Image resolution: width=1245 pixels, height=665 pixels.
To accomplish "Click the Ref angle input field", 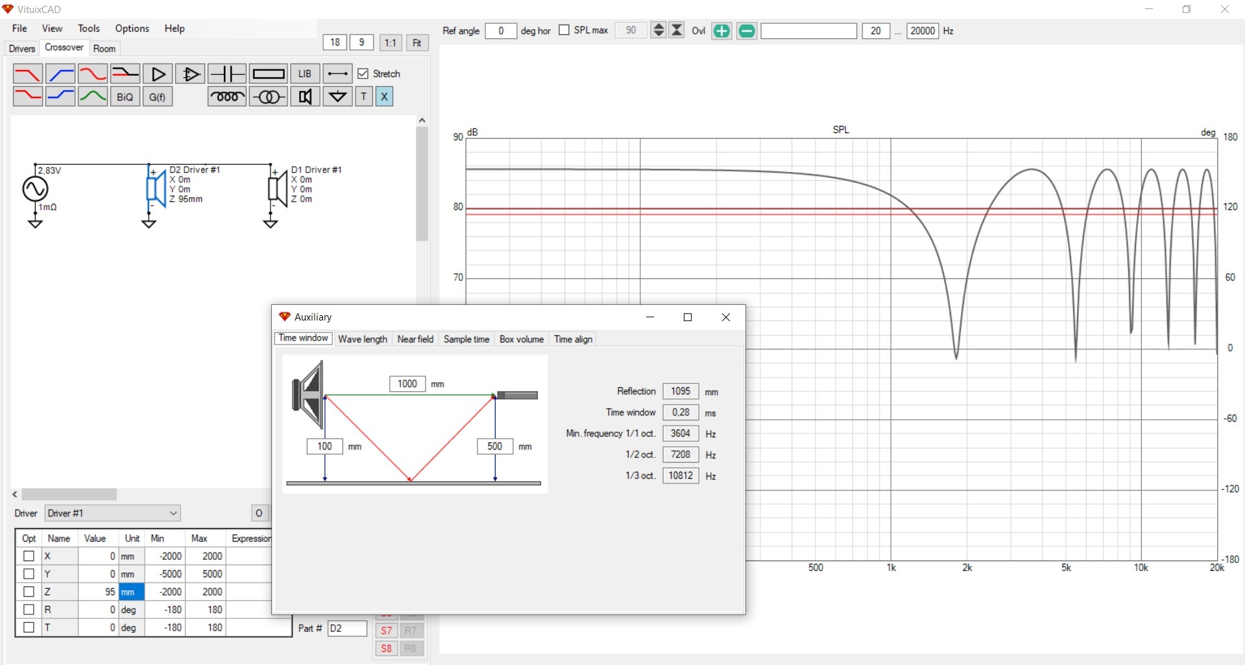I will point(501,30).
